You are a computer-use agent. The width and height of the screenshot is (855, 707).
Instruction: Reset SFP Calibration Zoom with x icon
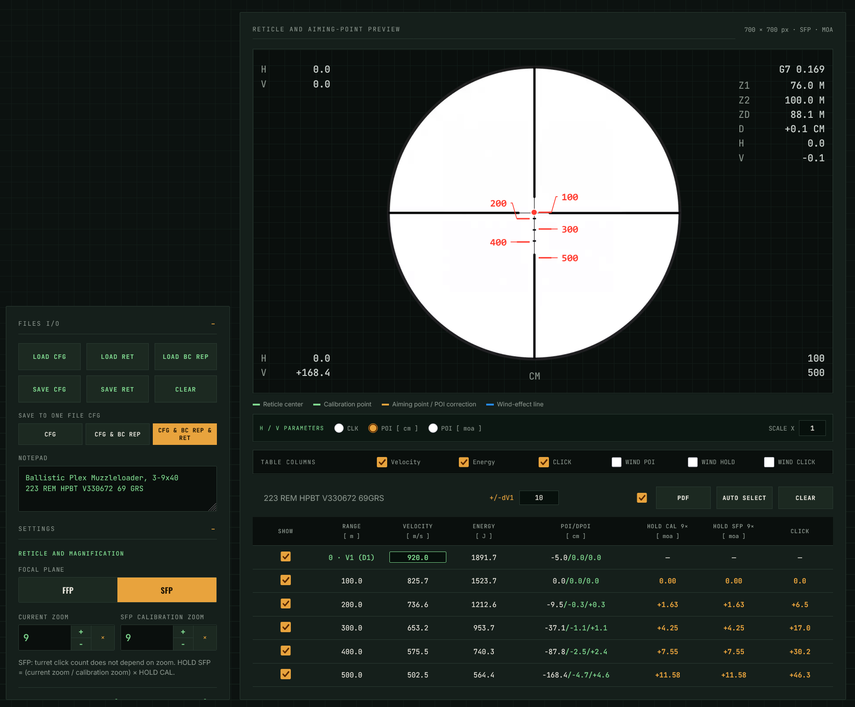205,638
